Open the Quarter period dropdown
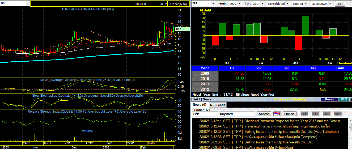 pyautogui.click(x=306, y=4)
